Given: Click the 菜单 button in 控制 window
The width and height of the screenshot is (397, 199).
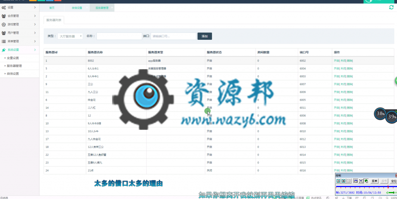Looking at the screenshot, I should click(x=375, y=181).
